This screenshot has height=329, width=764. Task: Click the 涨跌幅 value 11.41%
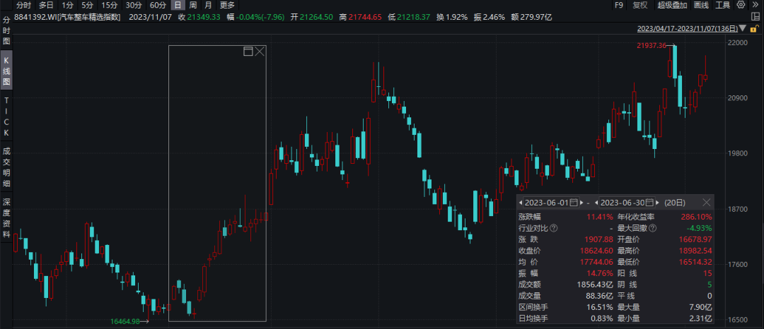click(x=601, y=217)
